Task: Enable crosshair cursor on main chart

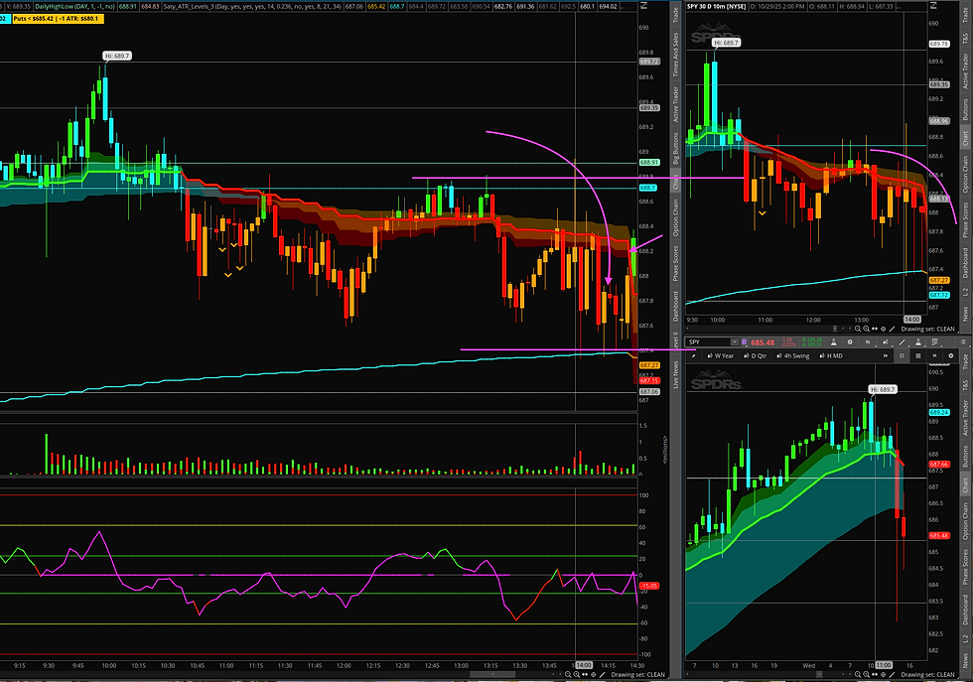Action: (x=594, y=674)
